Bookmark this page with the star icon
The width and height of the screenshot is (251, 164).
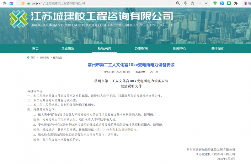point(193,3)
